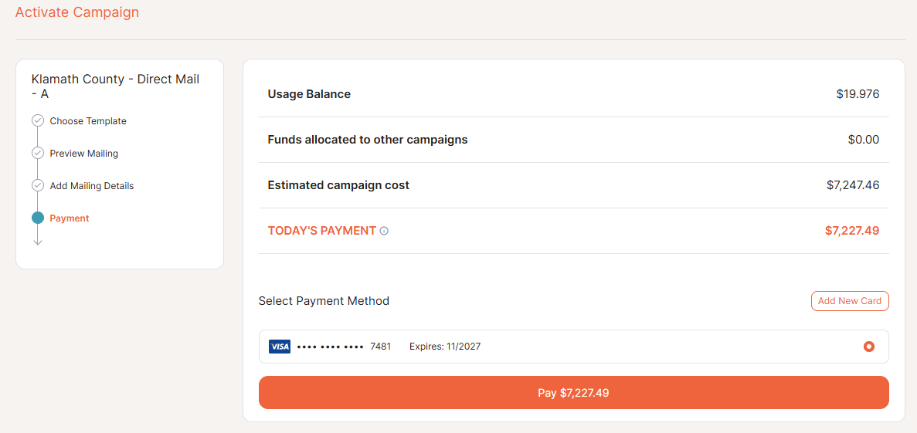Viewport: 917px width, 433px height.
Task: Click the filled Payment step circle
Action: pyautogui.click(x=38, y=218)
